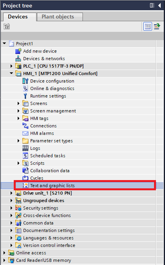Click the HMI_1 panel icon
This screenshot has width=165, height=265.
coord(18,73)
